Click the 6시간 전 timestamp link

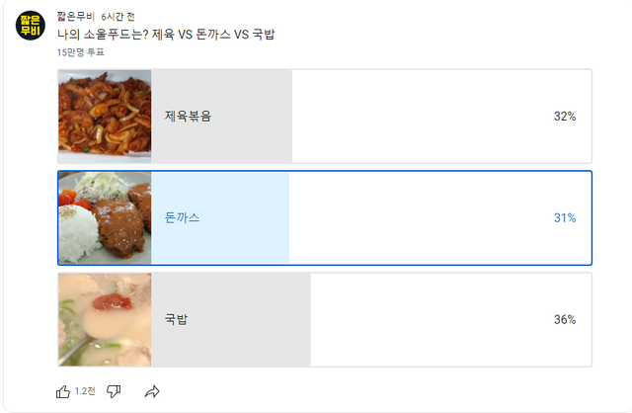(x=118, y=17)
